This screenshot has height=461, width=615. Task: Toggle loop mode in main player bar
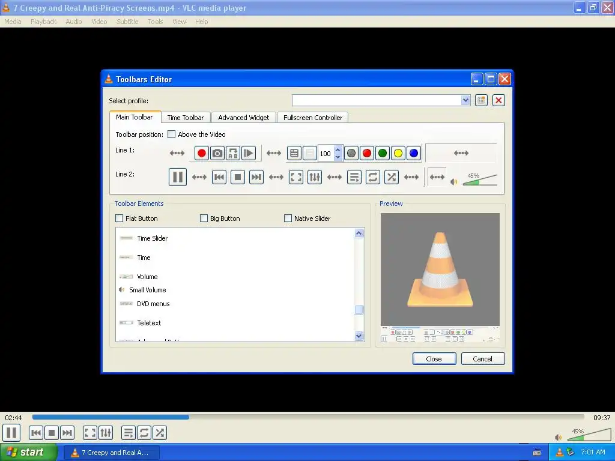pos(144,433)
